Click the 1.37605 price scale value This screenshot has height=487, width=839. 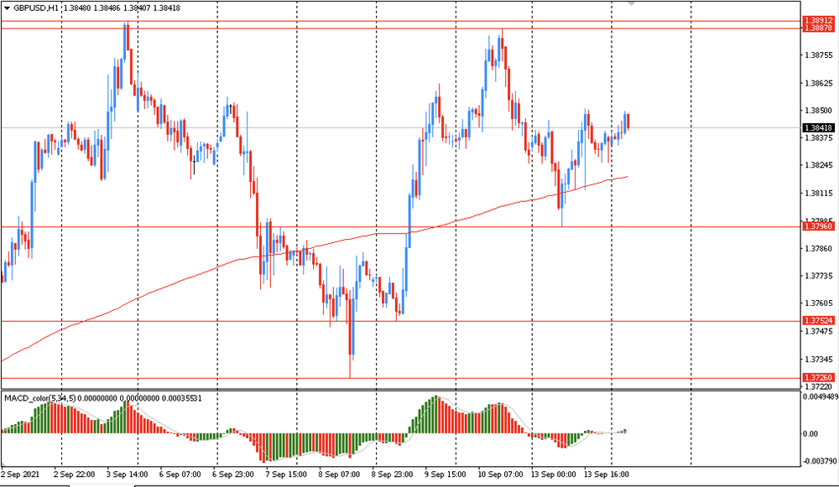pyautogui.click(x=819, y=303)
